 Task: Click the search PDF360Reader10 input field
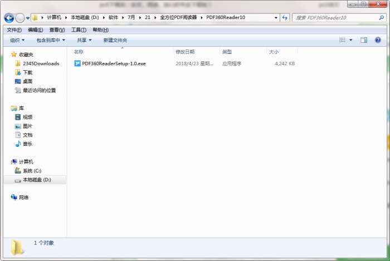[336, 18]
